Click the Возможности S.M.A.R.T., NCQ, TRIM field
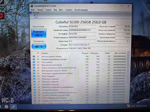The width and height of the screenshot is (150, 112). (99, 48)
